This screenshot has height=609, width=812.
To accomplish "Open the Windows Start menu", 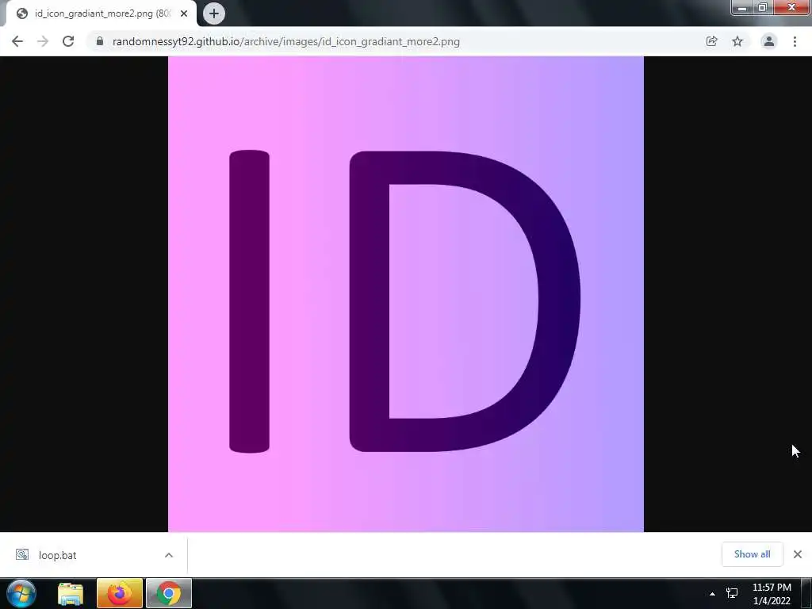I will click(21, 593).
